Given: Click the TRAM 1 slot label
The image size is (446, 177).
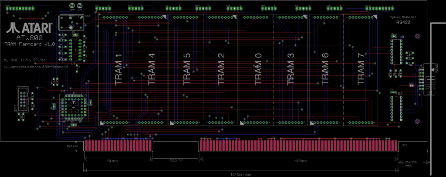Looking at the screenshot, I should 118,70.
